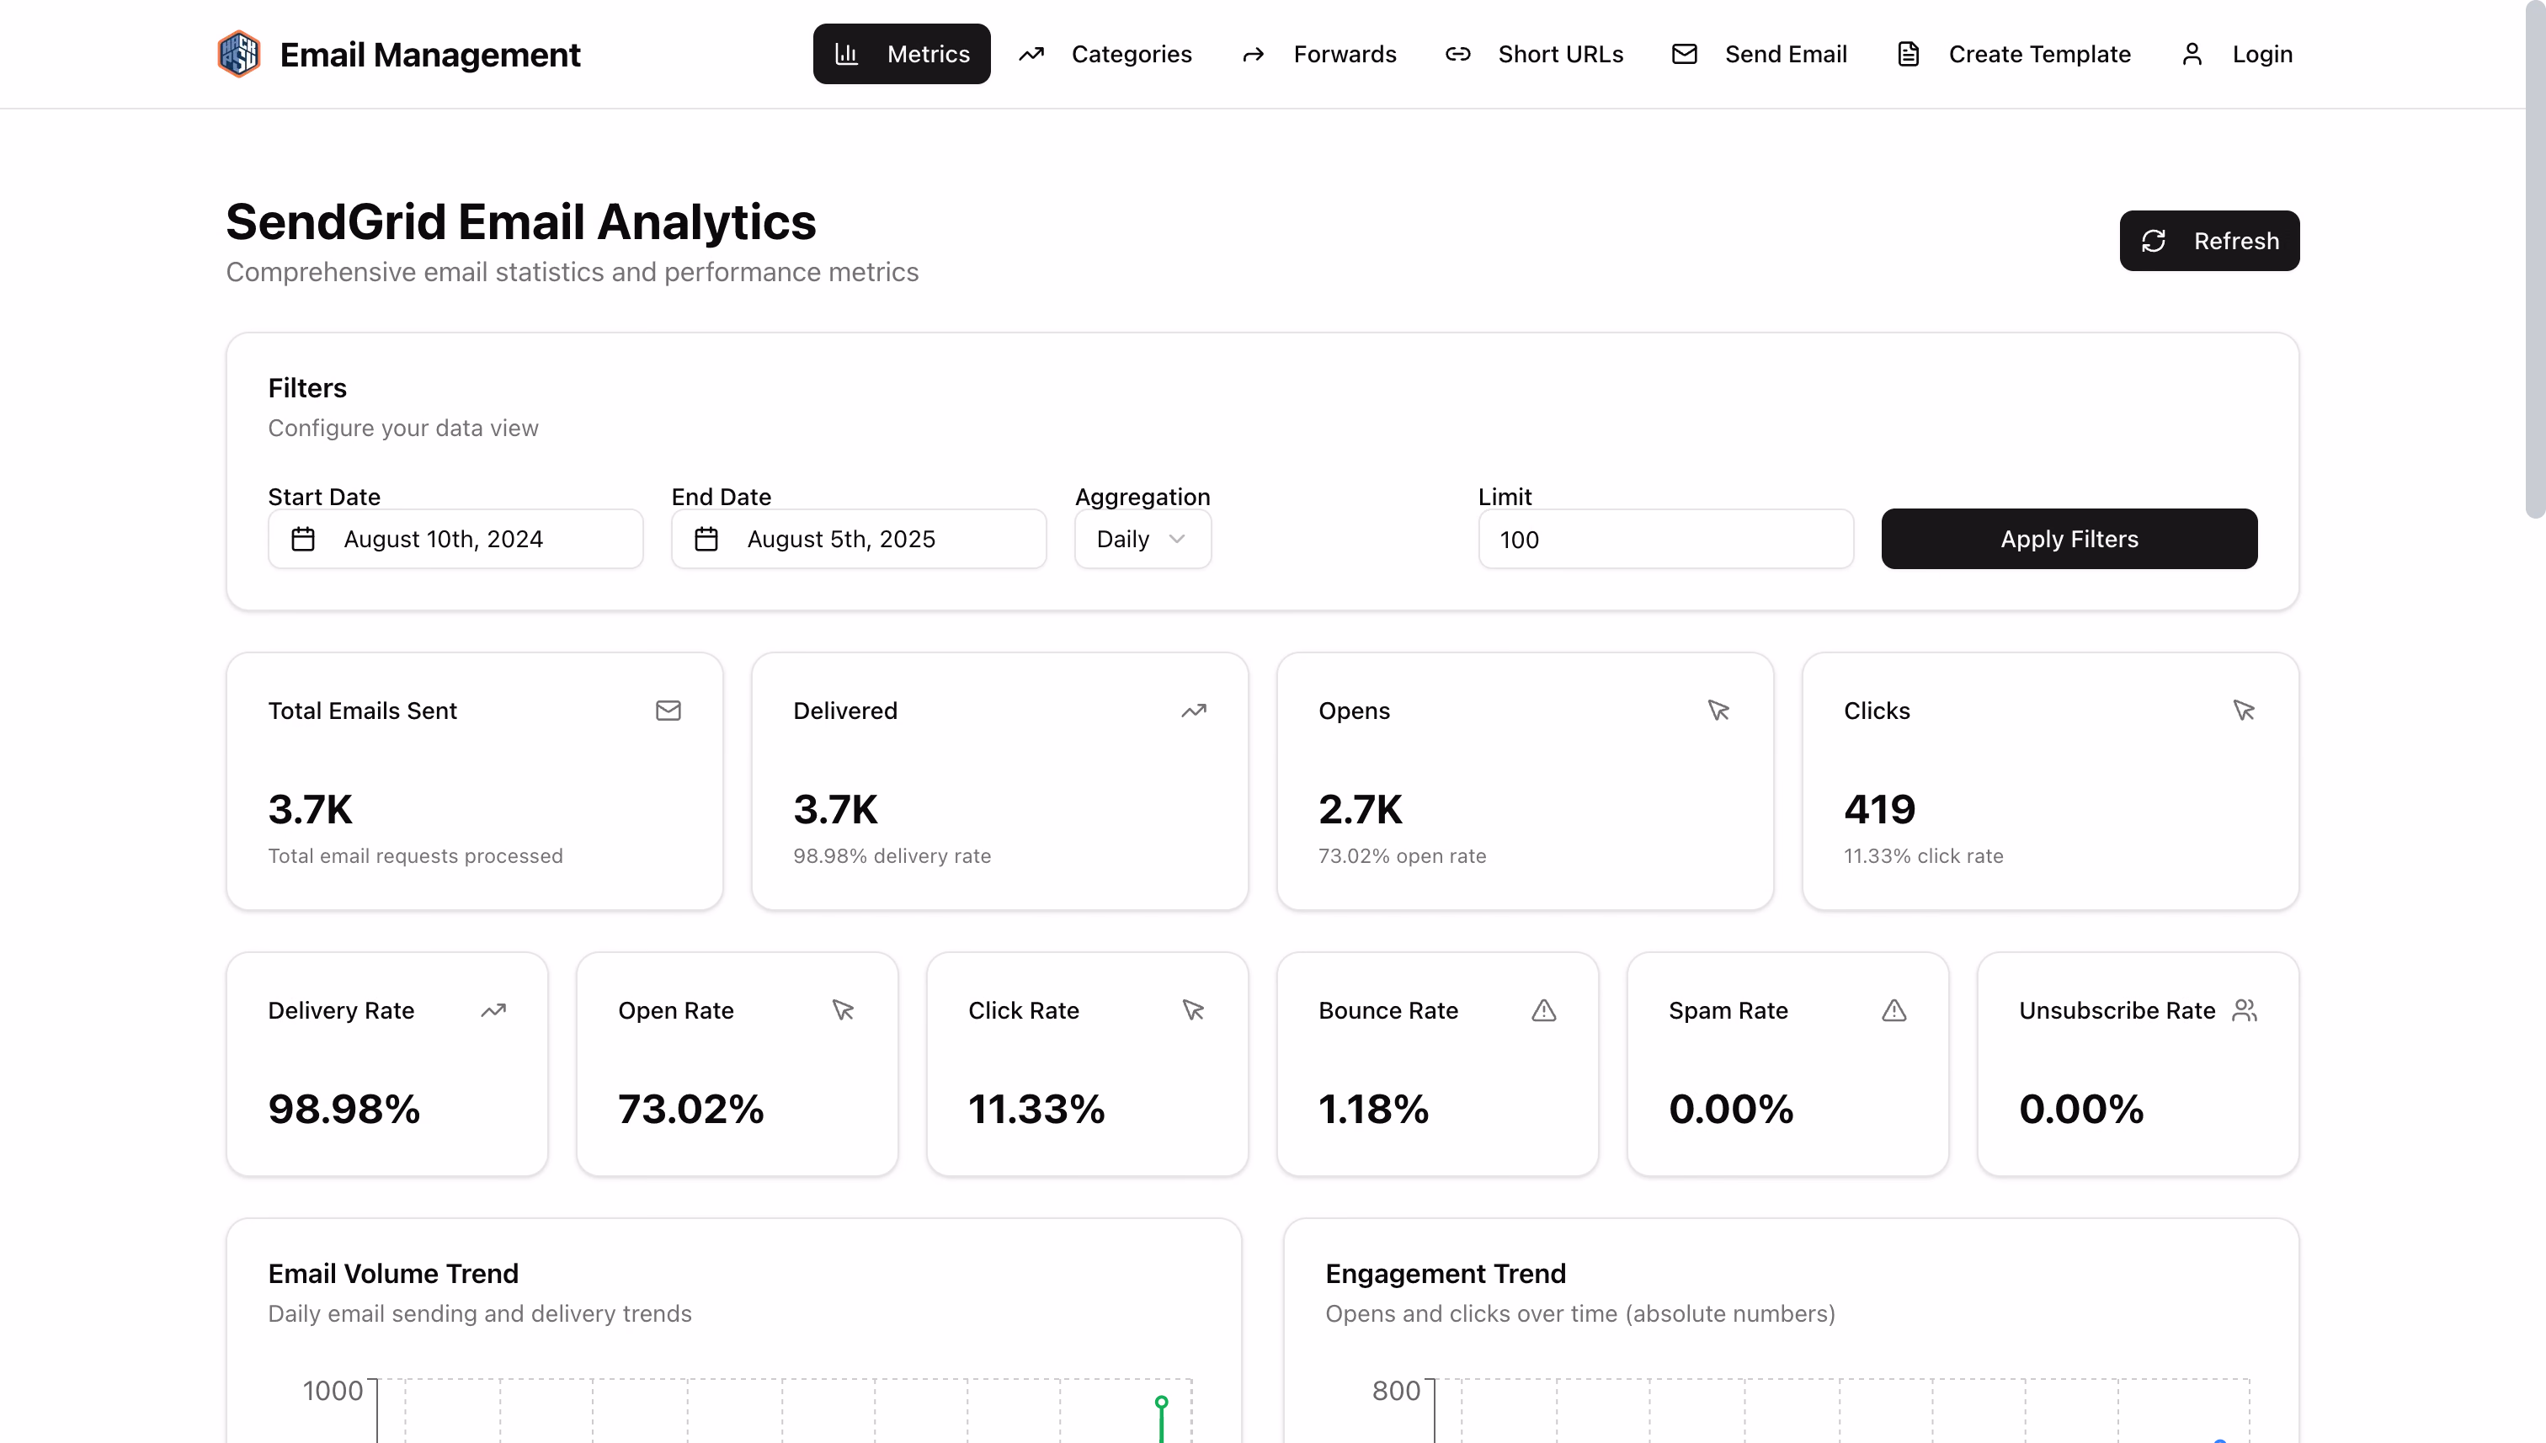2546x1443 pixels.
Task: Click the Engagement Trend chart heading
Action: click(x=1446, y=1274)
